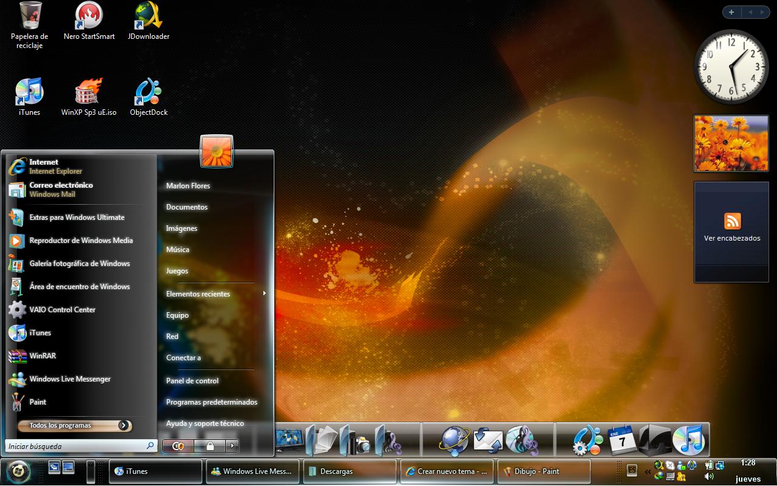Click the Iniciar búsqueda search box
The width and height of the screenshot is (777, 486).
tap(81, 446)
